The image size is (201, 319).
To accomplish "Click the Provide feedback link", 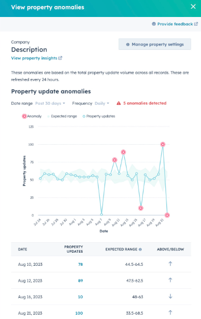I will pos(175,24).
